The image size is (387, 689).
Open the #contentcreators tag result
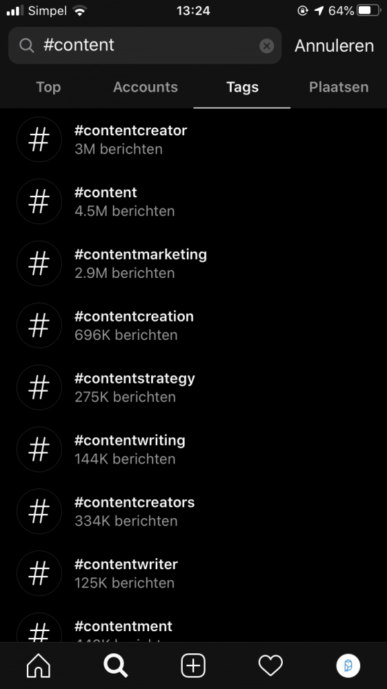coord(193,511)
